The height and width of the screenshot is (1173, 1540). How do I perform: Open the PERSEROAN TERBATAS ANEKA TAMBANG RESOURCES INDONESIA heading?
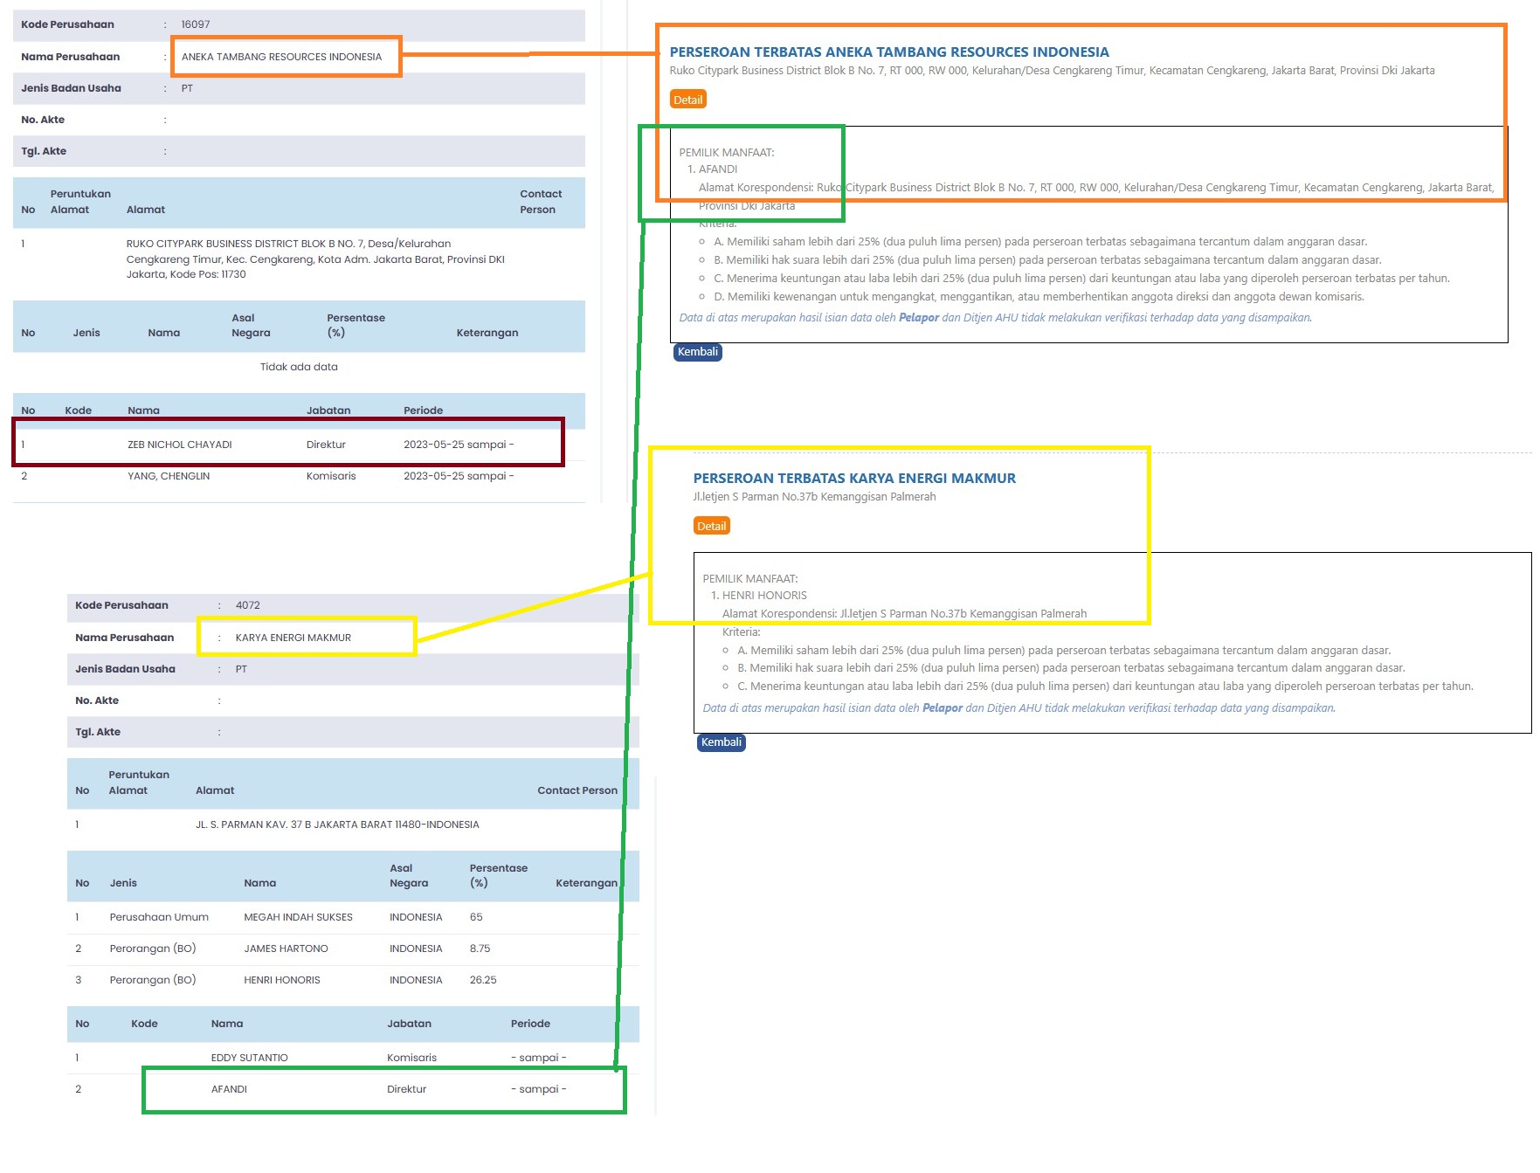889,52
